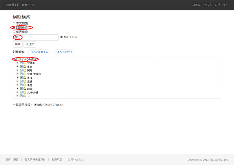Click the すべて展開する button
The width and height of the screenshot is (234, 165).
[x=39, y=52]
